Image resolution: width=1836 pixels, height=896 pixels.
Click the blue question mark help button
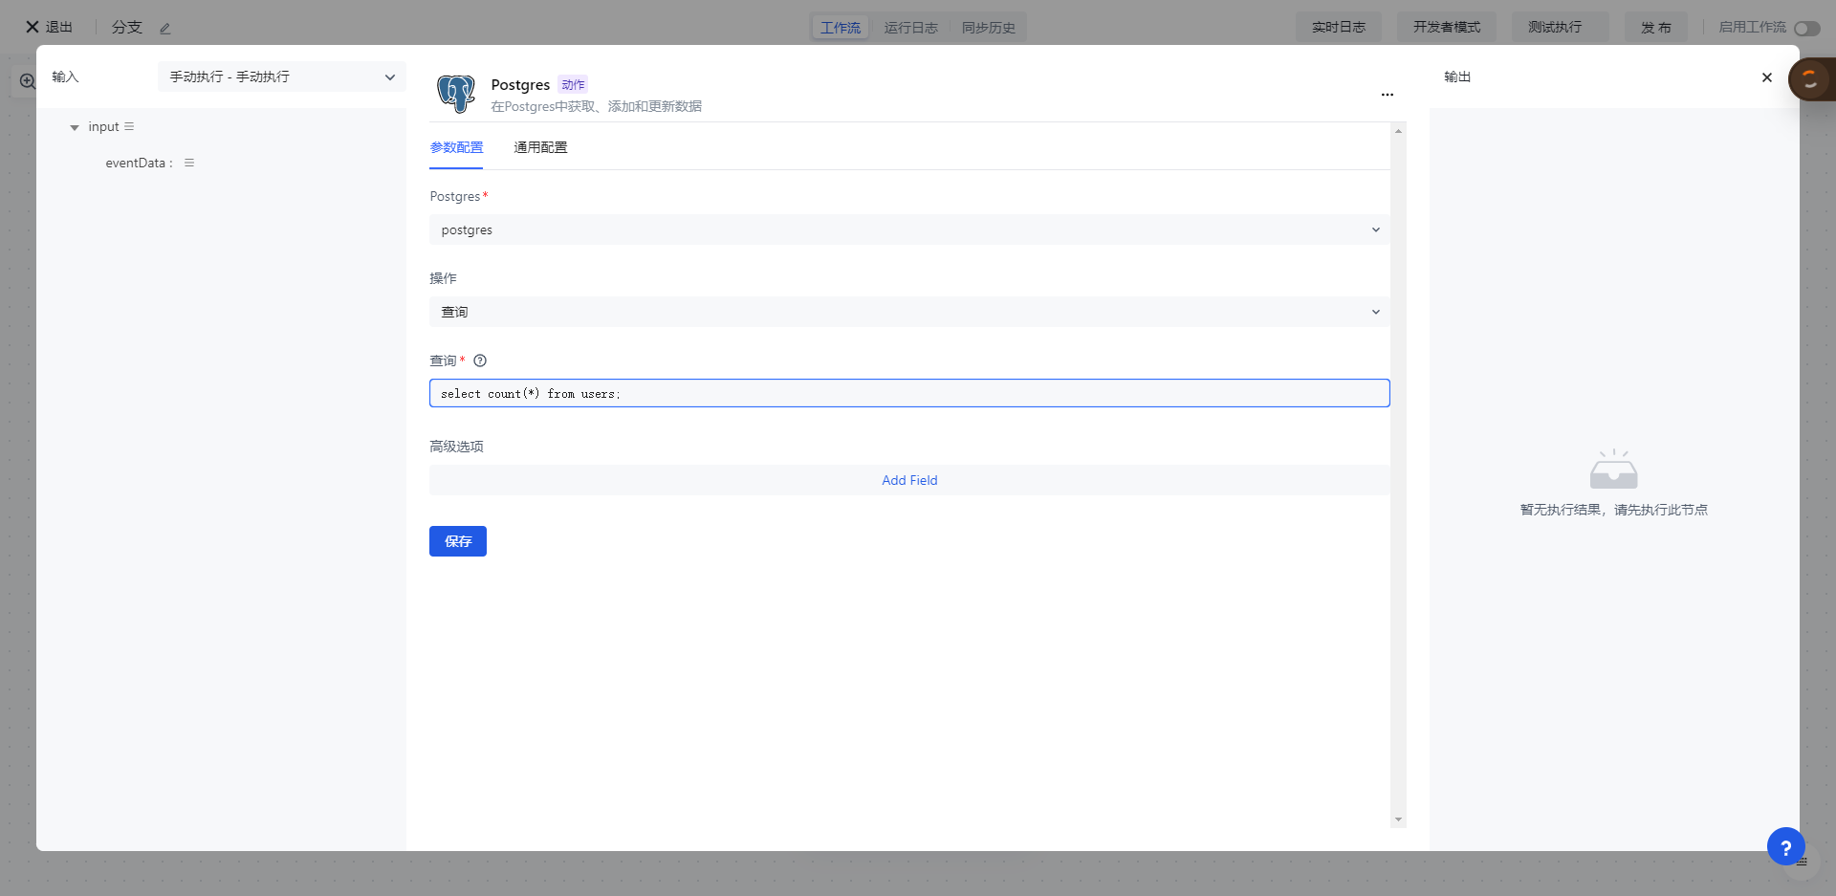[1784, 846]
